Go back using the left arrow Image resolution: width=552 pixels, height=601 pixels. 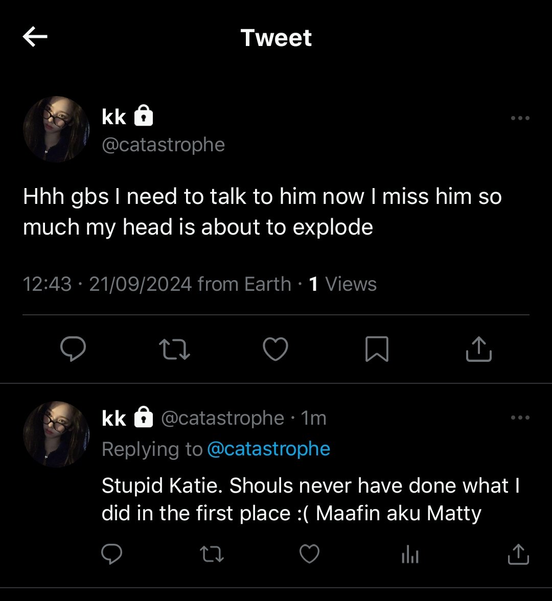point(35,37)
